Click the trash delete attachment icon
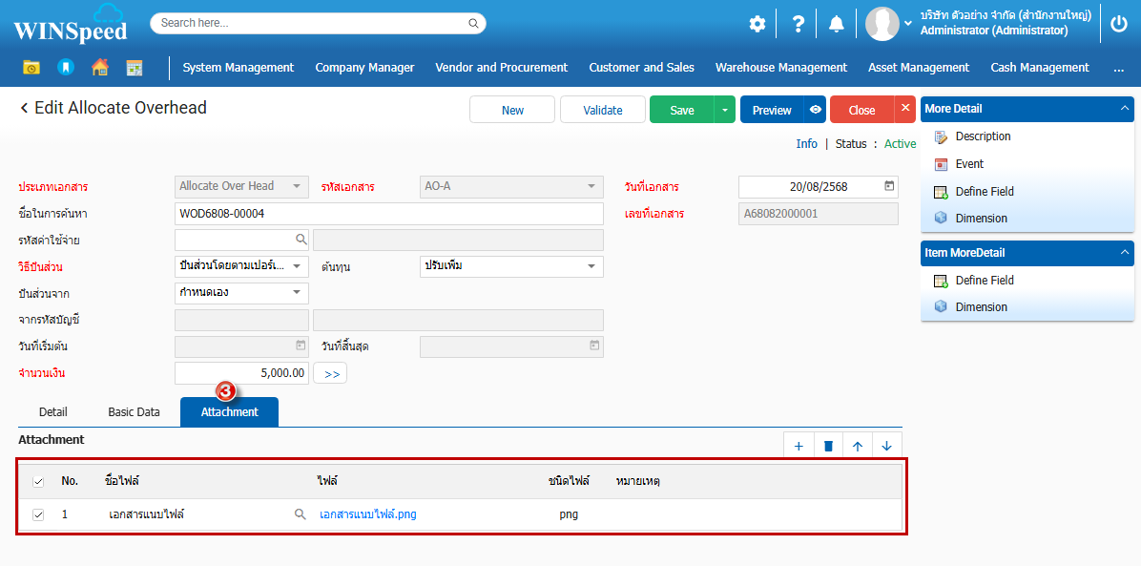This screenshot has width=1141, height=566. point(828,446)
